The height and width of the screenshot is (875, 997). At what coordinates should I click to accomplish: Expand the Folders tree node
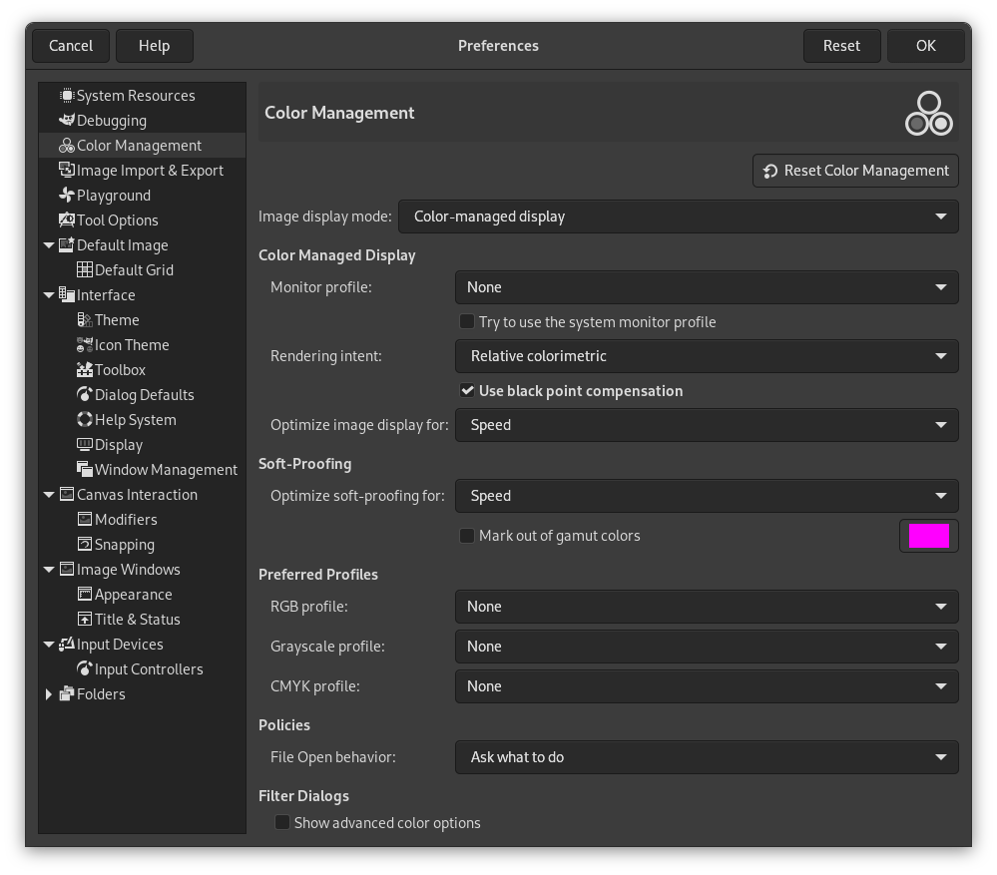(49, 693)
